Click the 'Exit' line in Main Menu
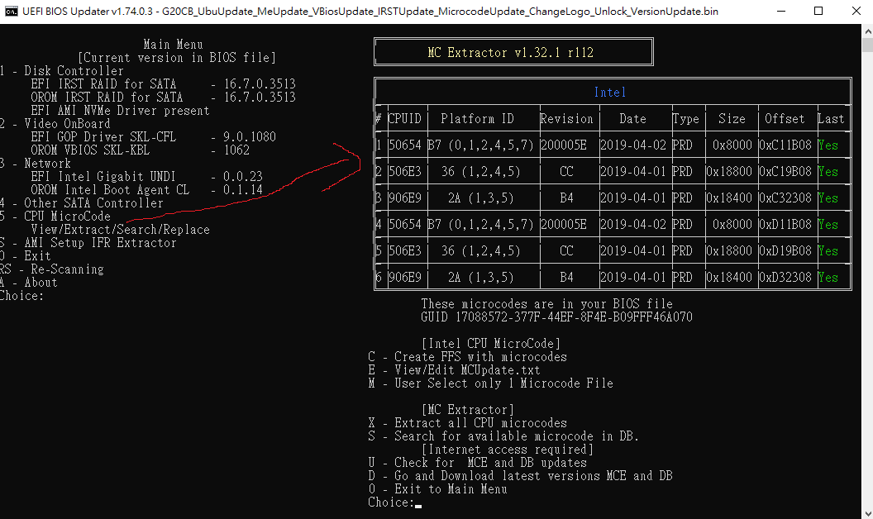 pos(25,256)
